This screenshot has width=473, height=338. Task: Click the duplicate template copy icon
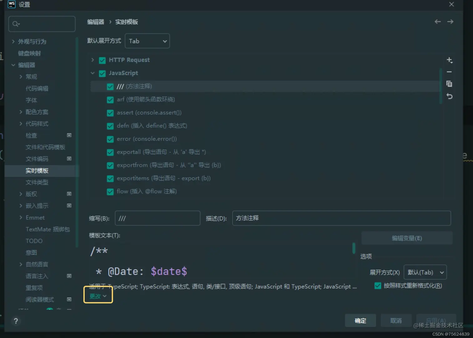click(449, 84)
